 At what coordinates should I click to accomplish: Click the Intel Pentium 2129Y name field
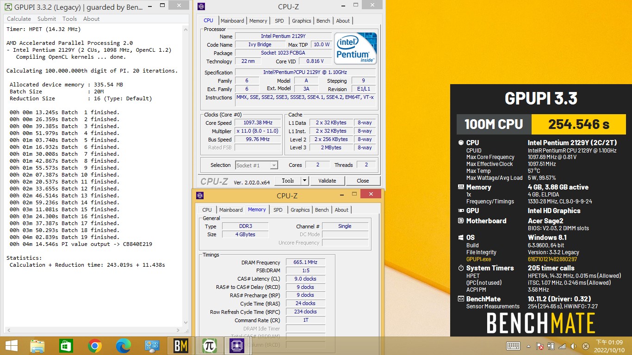283,36
